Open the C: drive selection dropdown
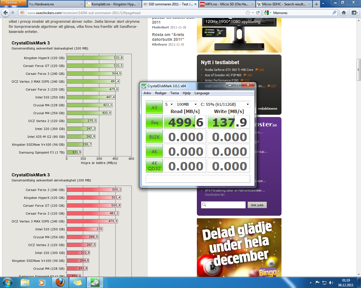The image size is (361, 288). [x=225, y=104]
